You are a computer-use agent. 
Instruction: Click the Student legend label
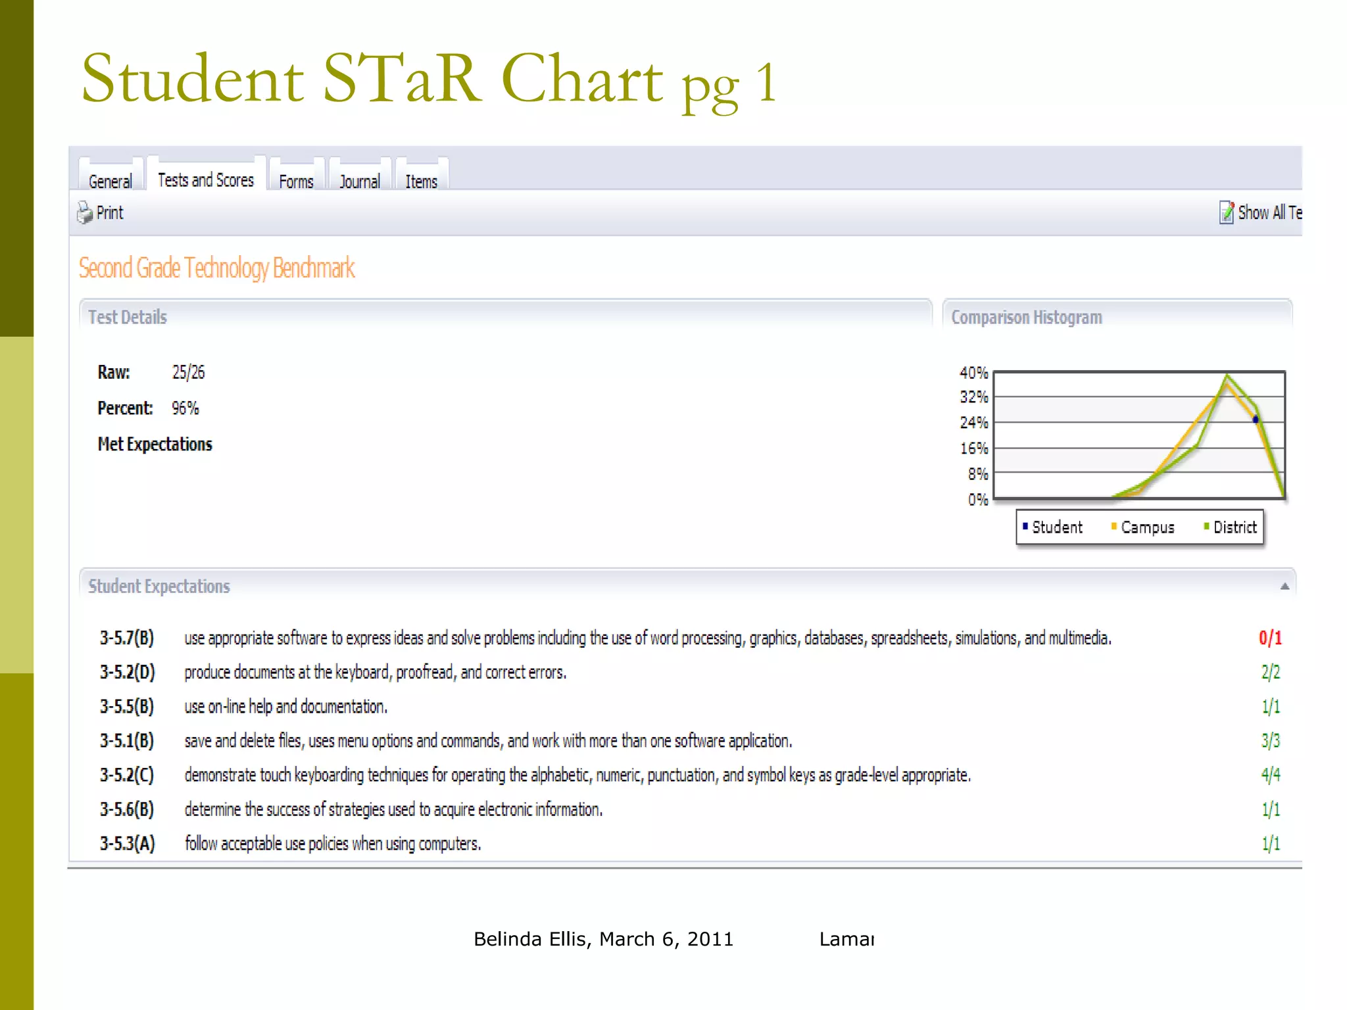[x=1057, y=527]
